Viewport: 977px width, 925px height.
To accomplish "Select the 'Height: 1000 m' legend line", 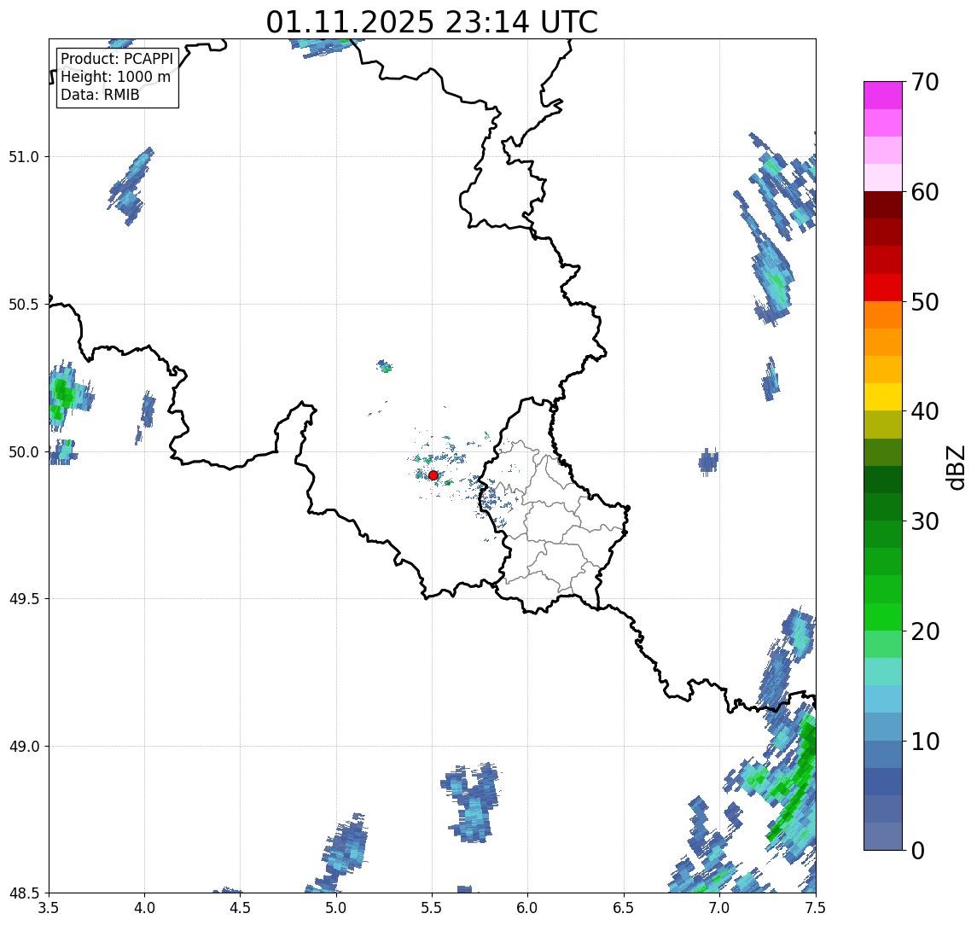I will 115,77.
